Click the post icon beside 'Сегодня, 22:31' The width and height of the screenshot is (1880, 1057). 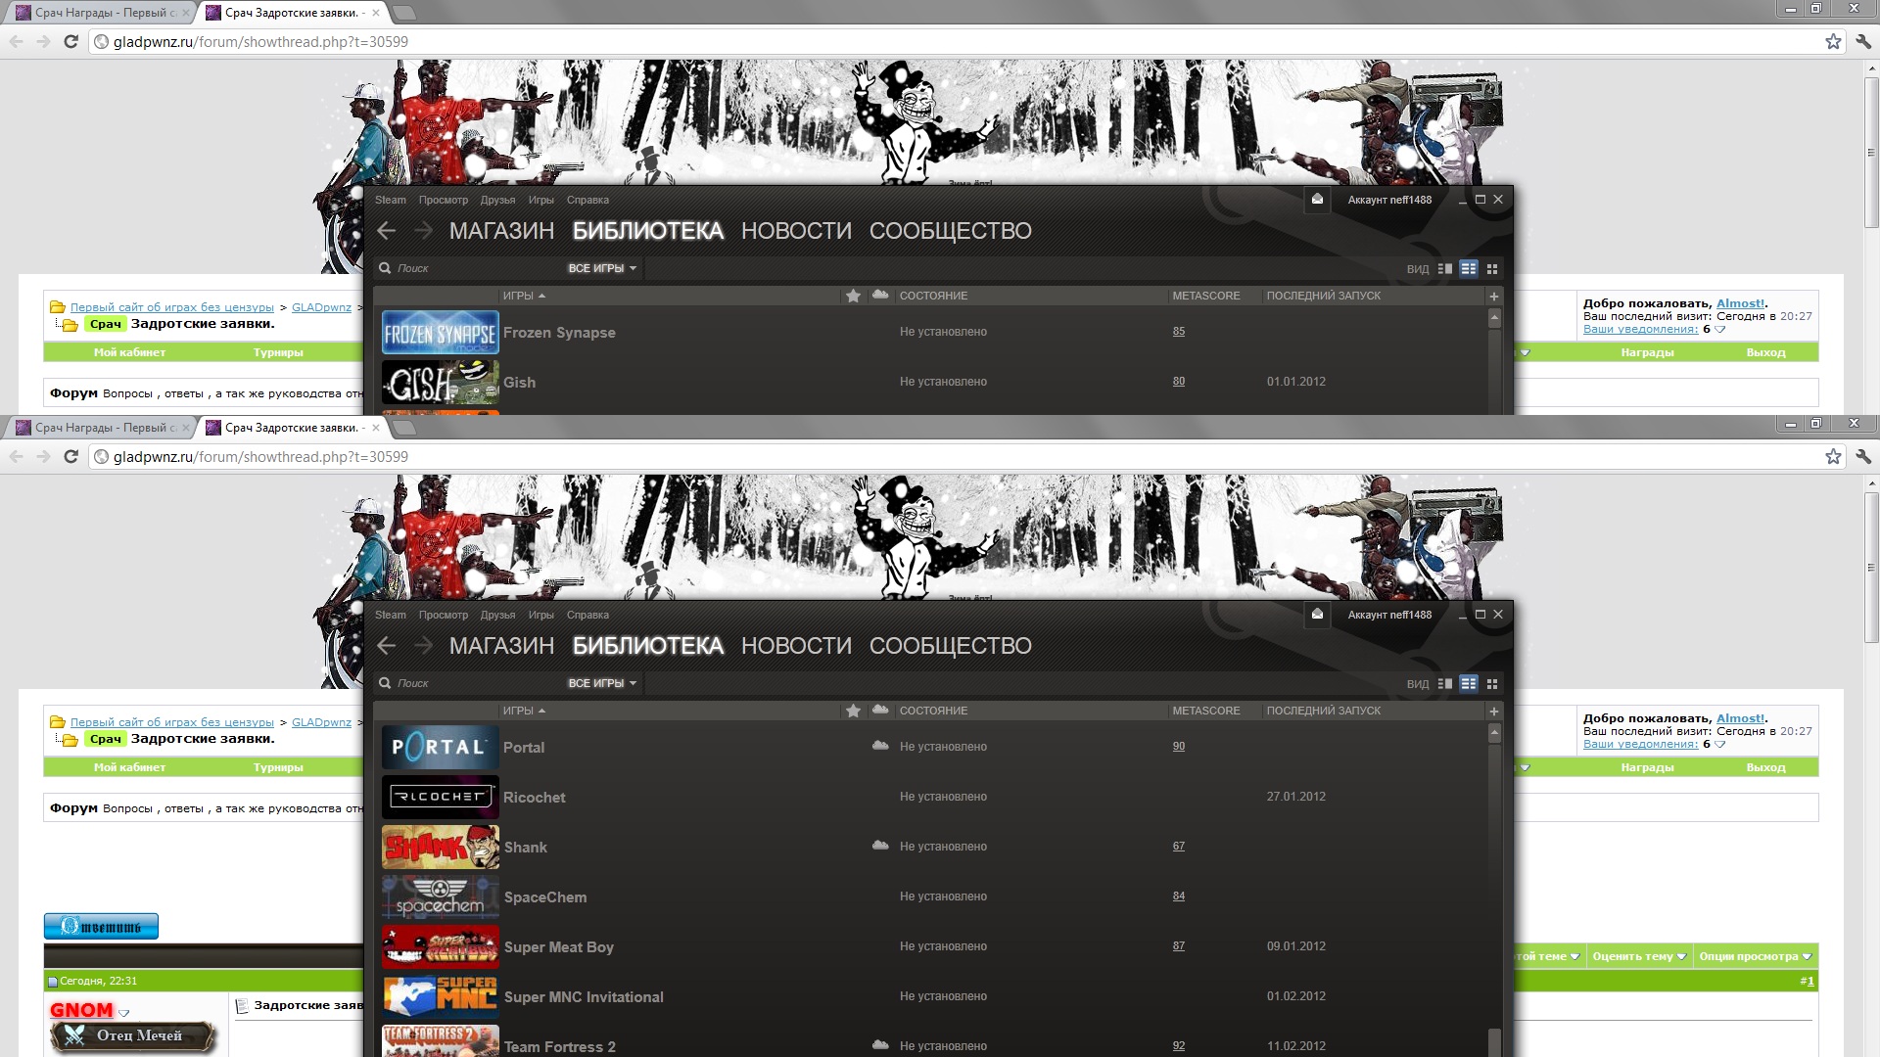pyautogui.click(x=53, y=982)
